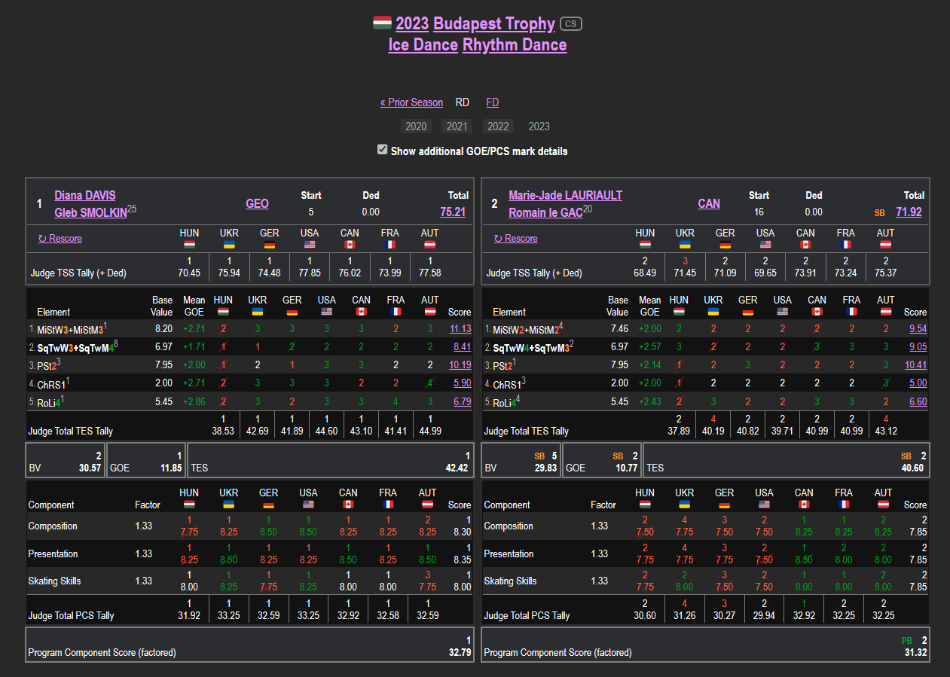Click France flag in Davis/Smolkin Element table header
This screenshot has width=950, height=677.
tap(396, 312)
